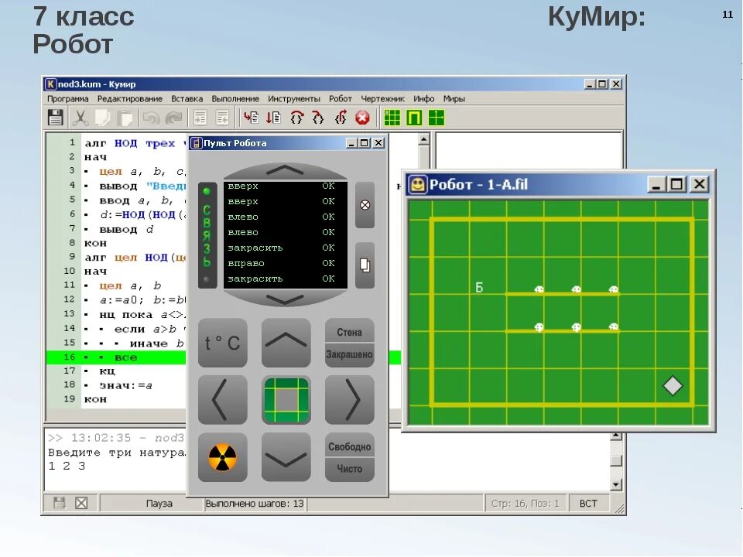The image size is (743, 557).
Task: Click code line 7 'вывод d'
Action: coord(126,229)
